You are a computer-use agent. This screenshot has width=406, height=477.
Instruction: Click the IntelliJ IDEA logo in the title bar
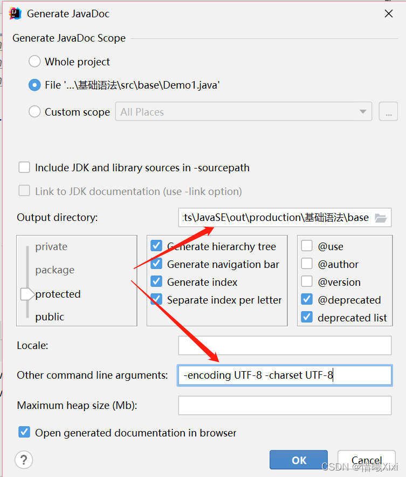point(16,14)
